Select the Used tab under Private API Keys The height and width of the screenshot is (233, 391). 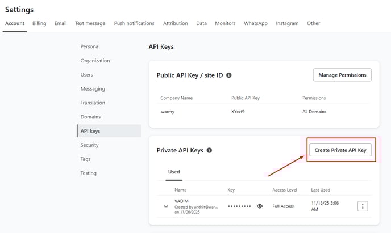174,171
